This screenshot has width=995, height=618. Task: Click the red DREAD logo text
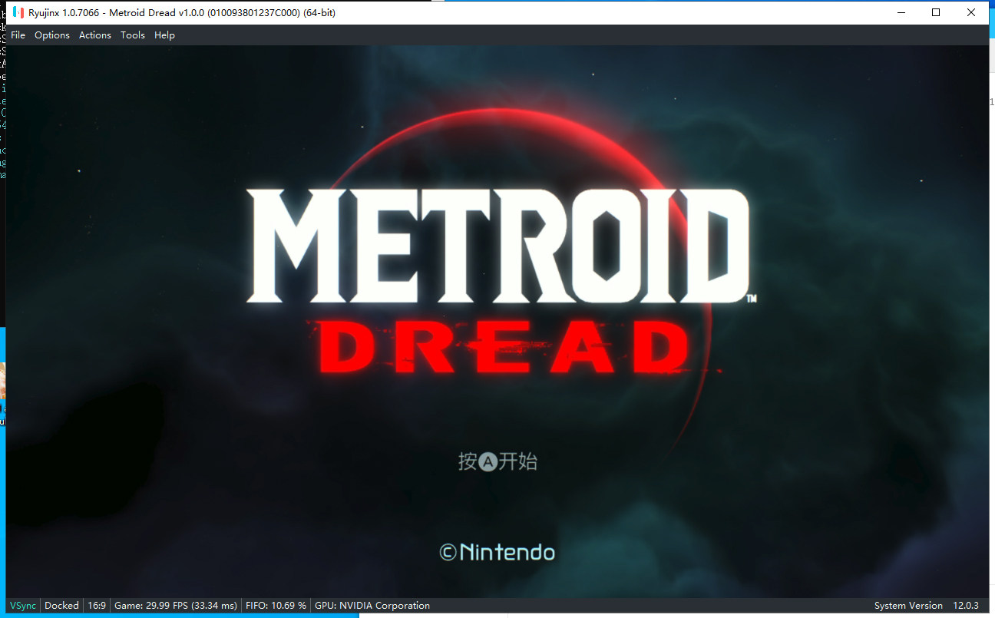click(x=503, y=347)
